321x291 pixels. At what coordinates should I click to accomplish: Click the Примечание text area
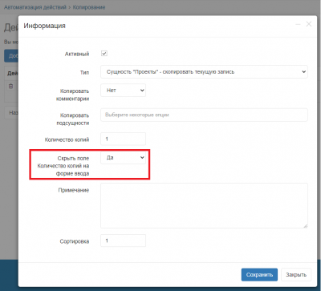[x=204, y=205]
